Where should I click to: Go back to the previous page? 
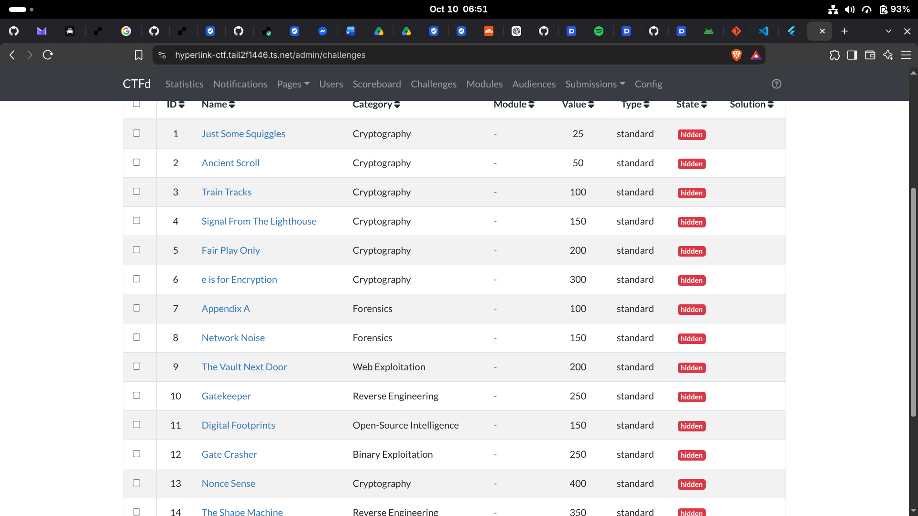12,55
